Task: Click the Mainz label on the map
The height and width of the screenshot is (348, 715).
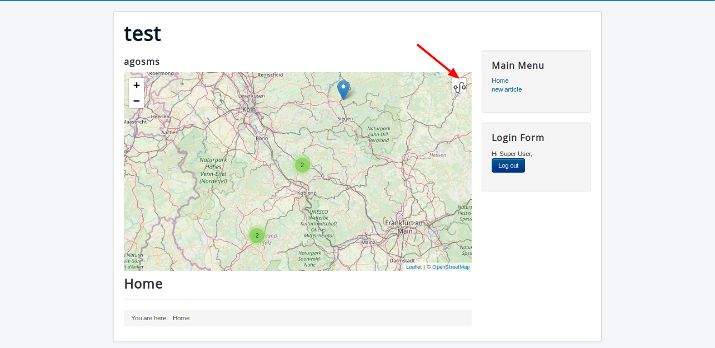Action: pyautogui.click(x=368, y=242)
